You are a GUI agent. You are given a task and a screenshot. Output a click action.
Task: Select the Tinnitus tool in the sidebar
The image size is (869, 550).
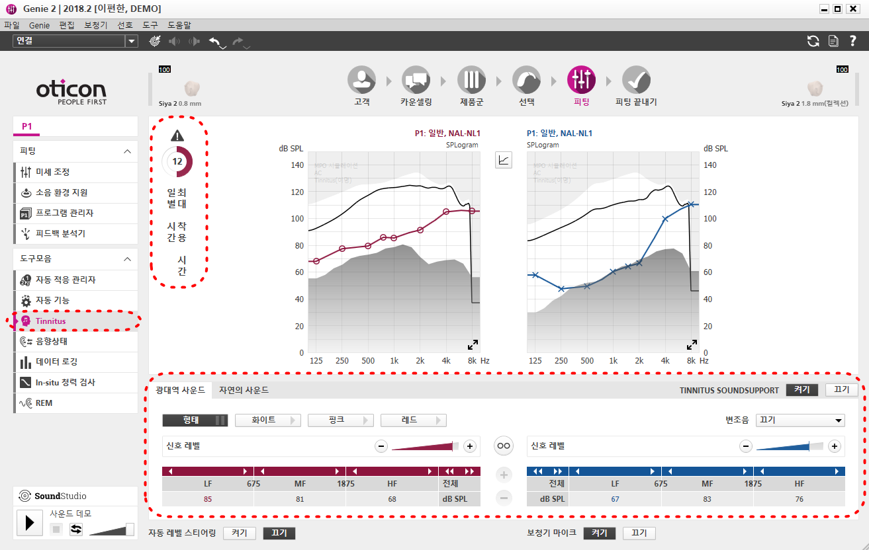(x=75, y=321)
